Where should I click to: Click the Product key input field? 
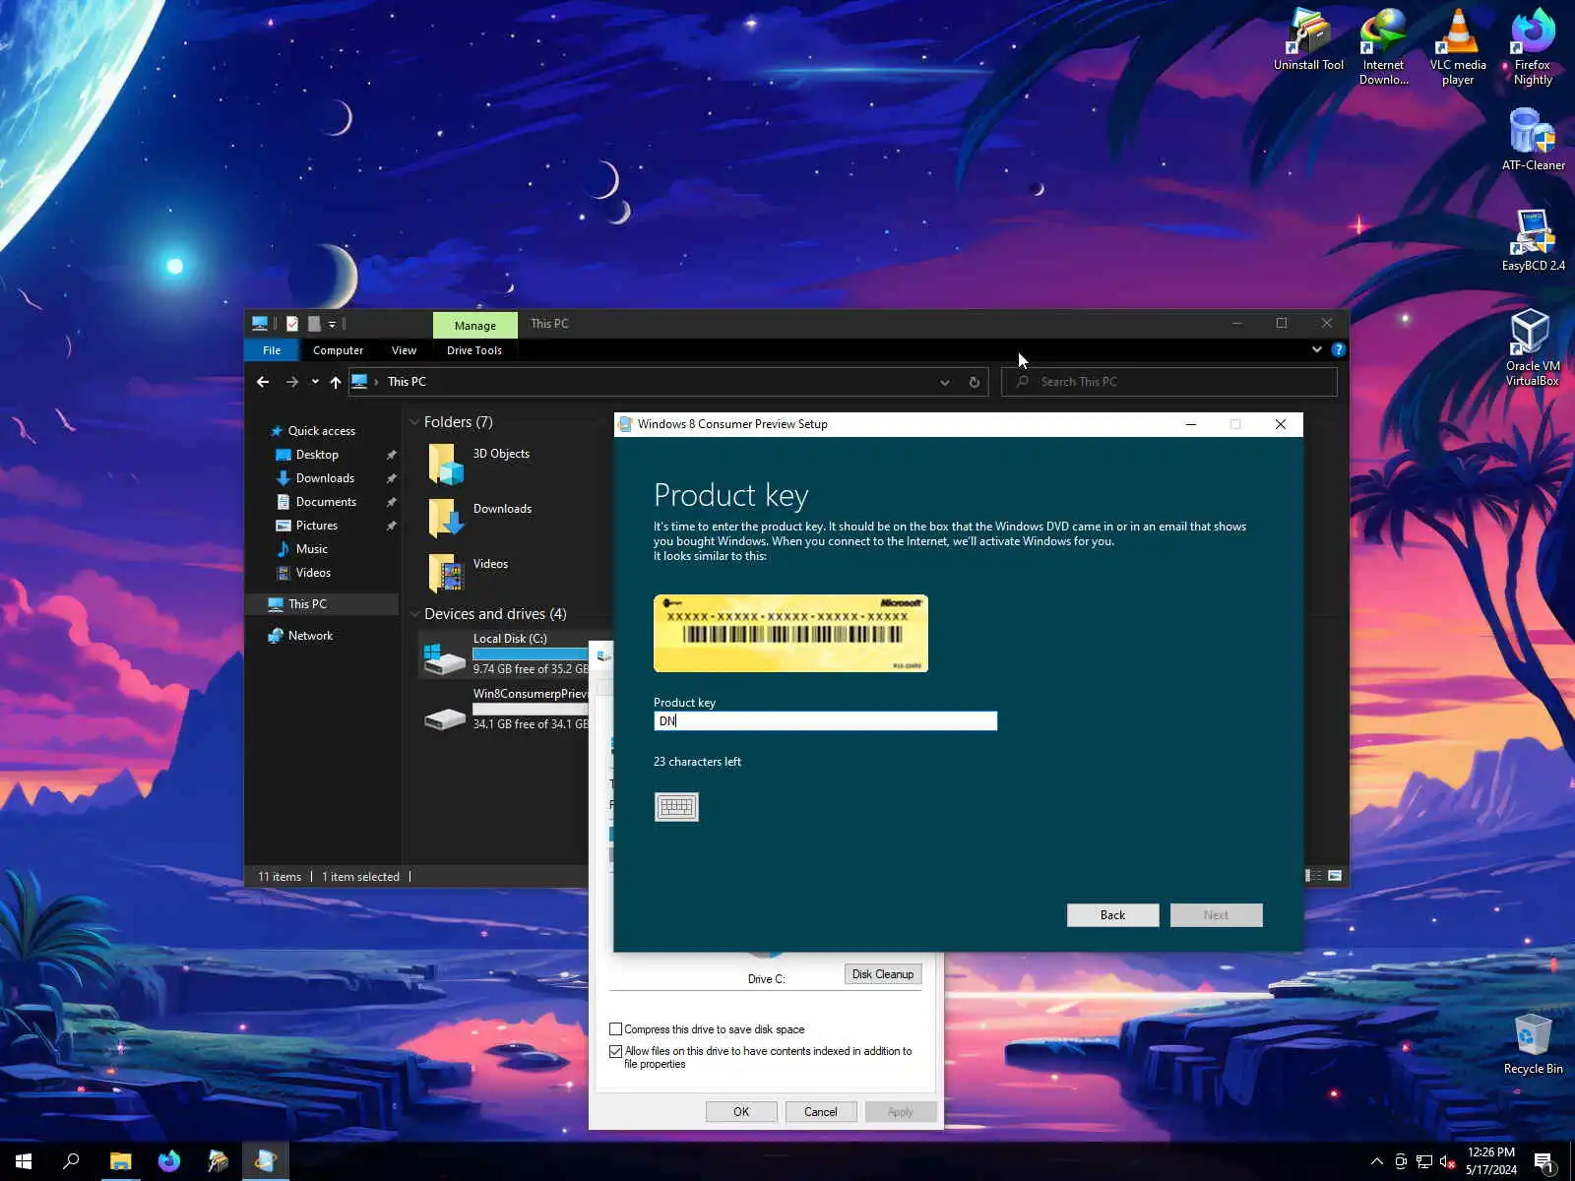point(825,721)
